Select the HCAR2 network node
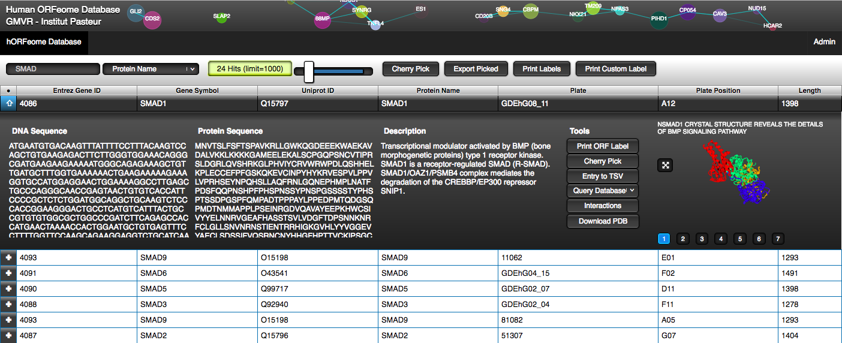Screen dimensions: 842x343 click(772, 26)
